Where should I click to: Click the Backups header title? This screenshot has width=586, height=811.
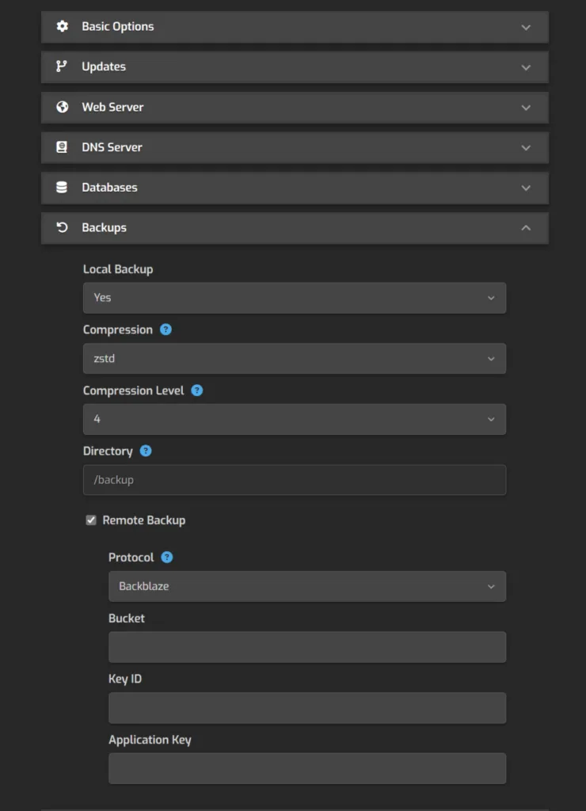(104, 227)
